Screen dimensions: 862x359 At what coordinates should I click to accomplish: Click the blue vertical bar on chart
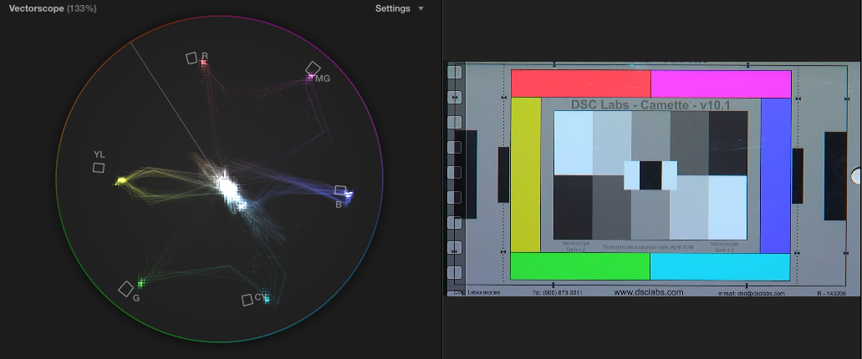pyautogui.click(x=775, y=174)
